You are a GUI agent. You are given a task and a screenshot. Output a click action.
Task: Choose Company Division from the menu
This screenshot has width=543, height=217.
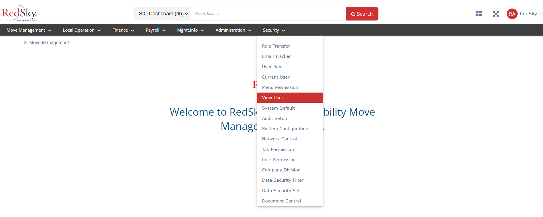290,170
